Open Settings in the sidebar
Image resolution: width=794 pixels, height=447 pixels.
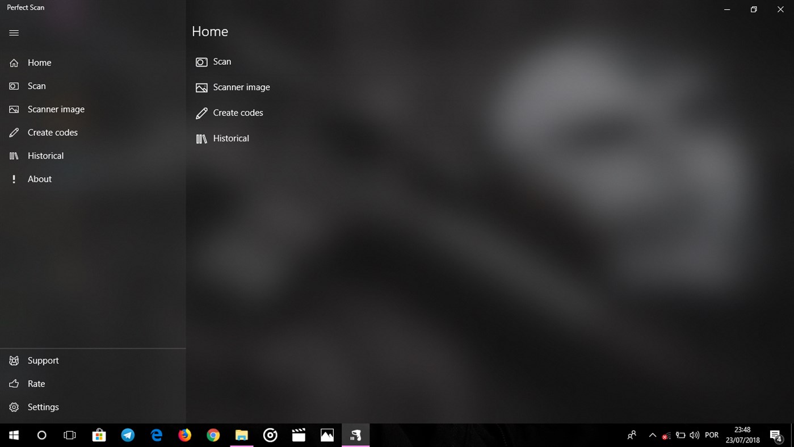(x=93, y=407)
